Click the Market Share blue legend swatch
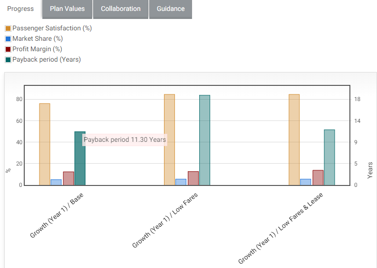377x268 pixels. point(8,38)
